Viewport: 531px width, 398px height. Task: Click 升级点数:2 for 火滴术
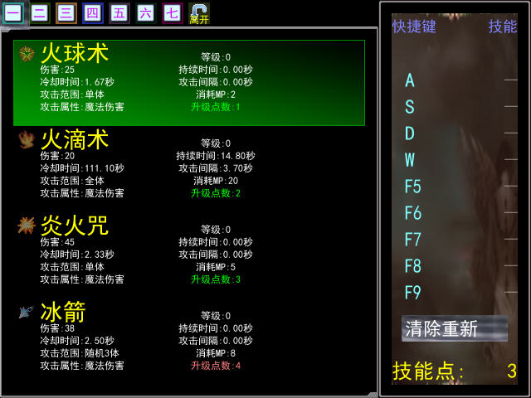(216, 193)
